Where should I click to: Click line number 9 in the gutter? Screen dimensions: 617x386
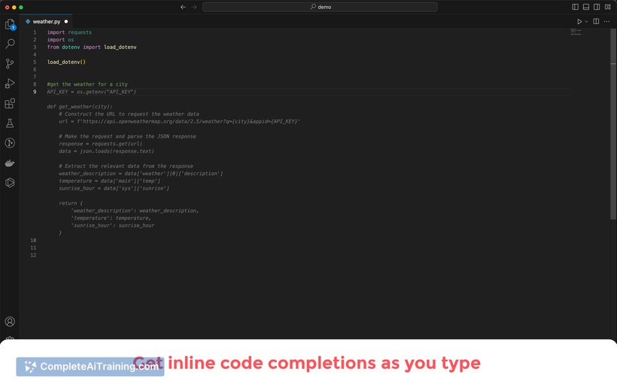pyautogui.click(x=35, y=92)
